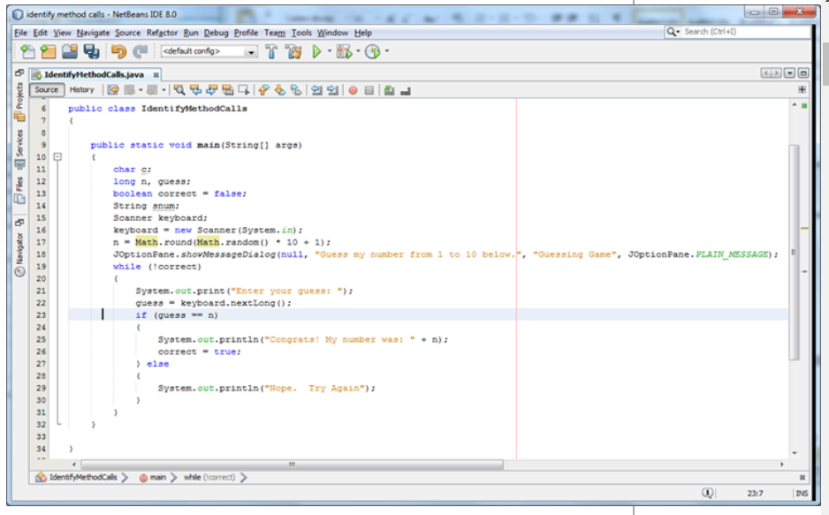The image size is (829, 515).
Task: Click the Profile Project icon
Action: (371, 52)
